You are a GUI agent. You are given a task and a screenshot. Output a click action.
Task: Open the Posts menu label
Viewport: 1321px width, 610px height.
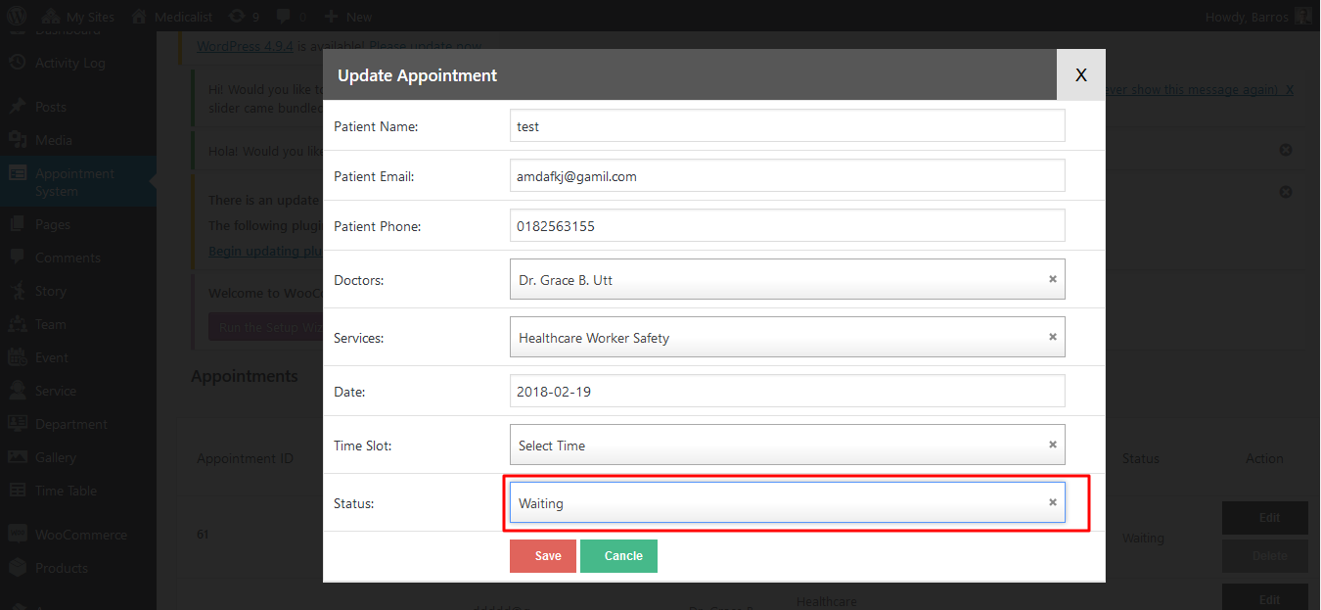51,107
